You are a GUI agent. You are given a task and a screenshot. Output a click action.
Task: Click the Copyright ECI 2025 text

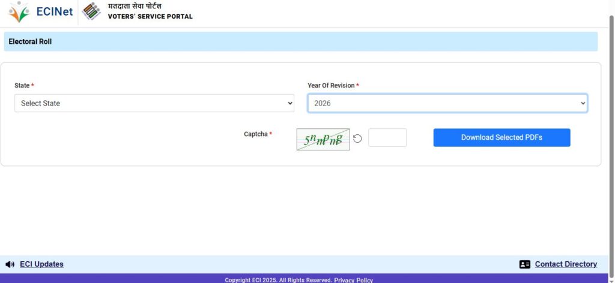pos(279,280)
